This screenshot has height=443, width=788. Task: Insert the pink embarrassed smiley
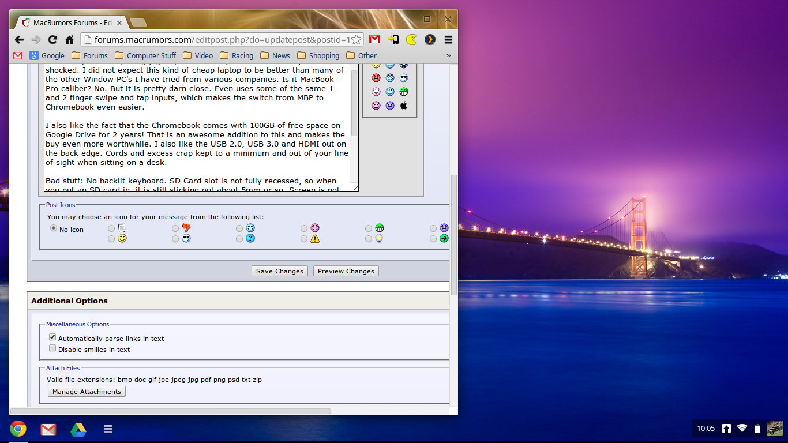pyautogui.click(x=376, y=106)
